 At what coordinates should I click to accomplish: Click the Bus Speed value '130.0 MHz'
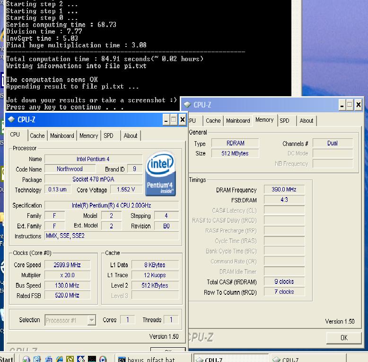pyautogui.click(x=67, y=285)
